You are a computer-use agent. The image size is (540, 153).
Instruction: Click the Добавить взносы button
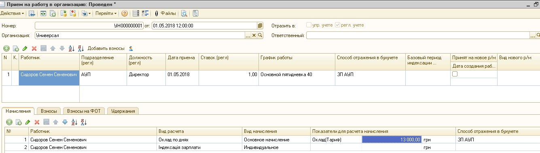coord(106,48)
